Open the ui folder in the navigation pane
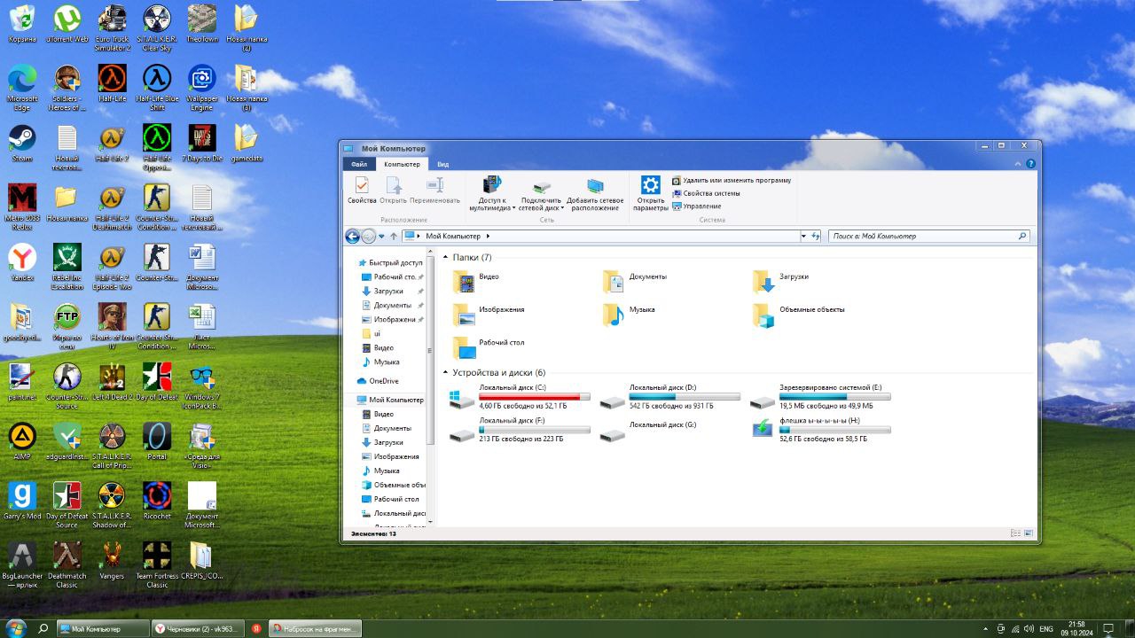This screenshot has height=638, width=1135. [372, 334]
